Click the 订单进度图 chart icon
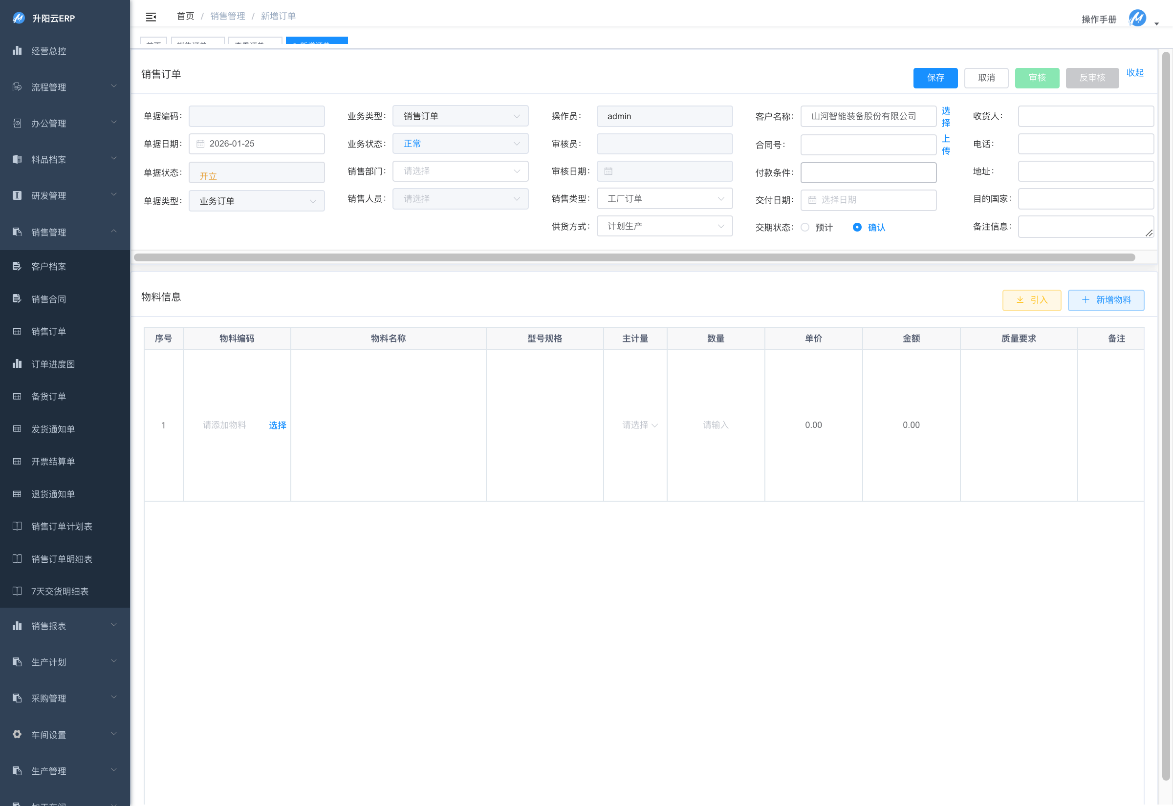This screenshot has width=1173, height=806. (x=17, y=363)
